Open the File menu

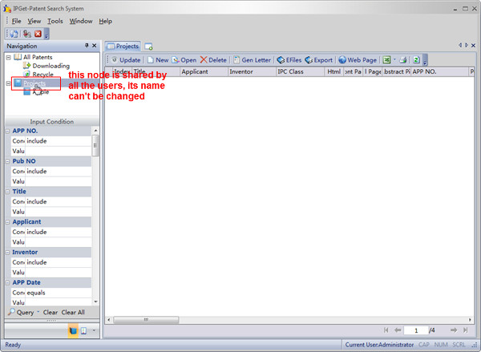(16, 21)
